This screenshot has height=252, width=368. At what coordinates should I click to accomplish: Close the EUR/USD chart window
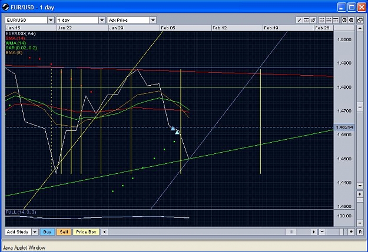pos(362,7)
